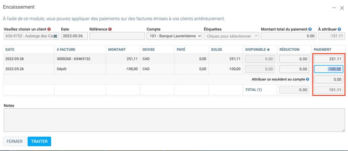Image resolution: width=348 pixels, height=151 pixels.
Task: Click the red warning icon beside 'Référence'
Action: [x=110, y=29]
